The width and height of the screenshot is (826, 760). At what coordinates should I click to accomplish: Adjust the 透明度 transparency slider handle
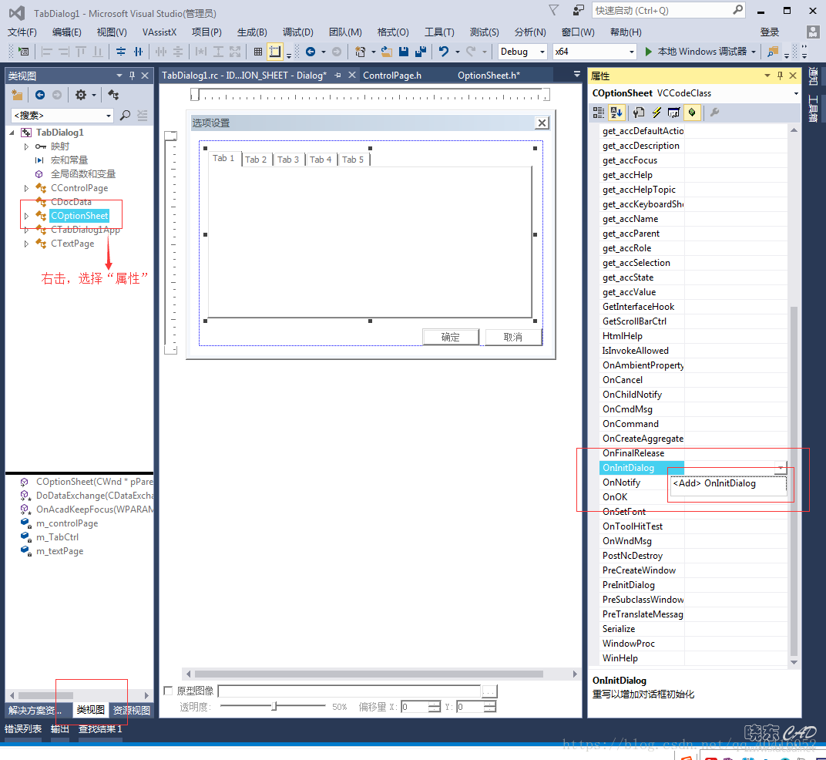pyautogui.click(x=274, y=706)
